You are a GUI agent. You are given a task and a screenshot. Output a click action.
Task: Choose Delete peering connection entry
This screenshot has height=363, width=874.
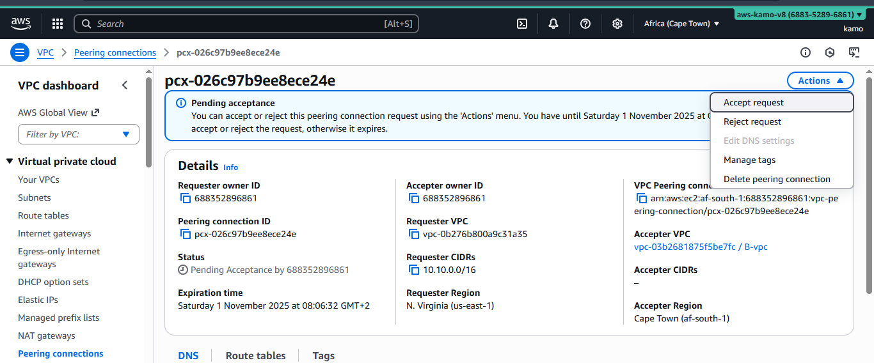[782, 179]
